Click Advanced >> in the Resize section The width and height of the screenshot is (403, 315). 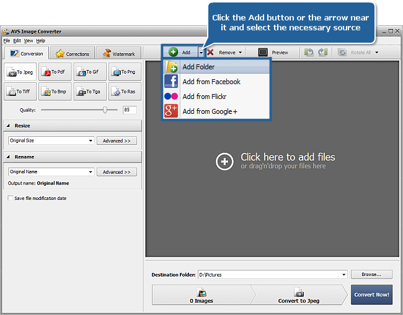[117, 141]
